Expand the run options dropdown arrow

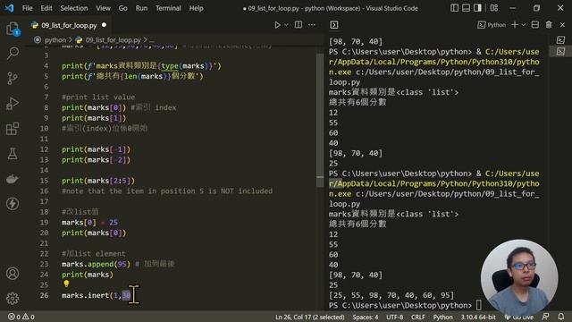[286, 25]
